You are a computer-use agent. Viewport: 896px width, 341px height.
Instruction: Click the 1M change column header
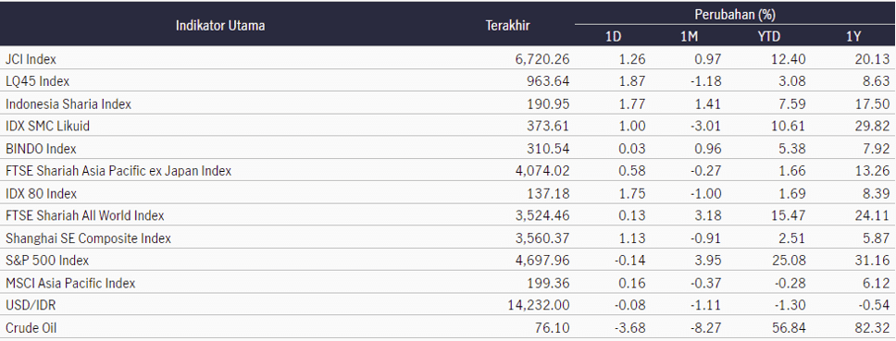[689, 36]
